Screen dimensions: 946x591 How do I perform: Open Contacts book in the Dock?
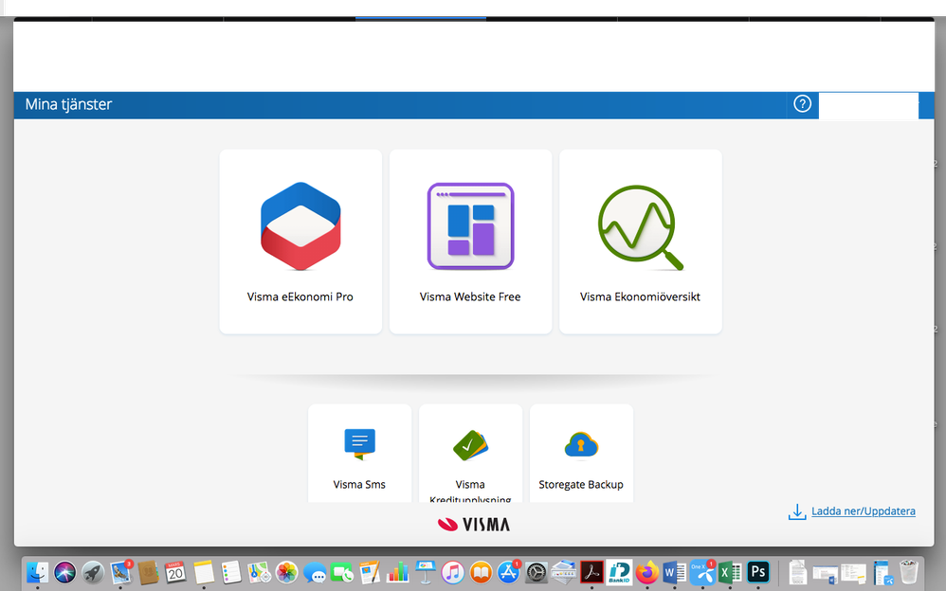click(149, 572)
